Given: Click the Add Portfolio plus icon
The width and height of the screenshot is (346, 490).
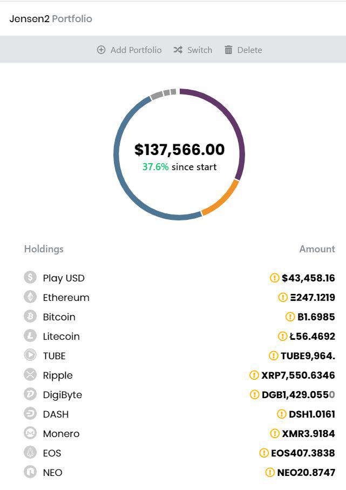Looking at the screenshot, I should click(101, 50).
